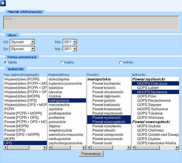This screenshot has width=182, height=163.
Task: Select lubuskie voivodeship
Action: click(x=67, y=92)
